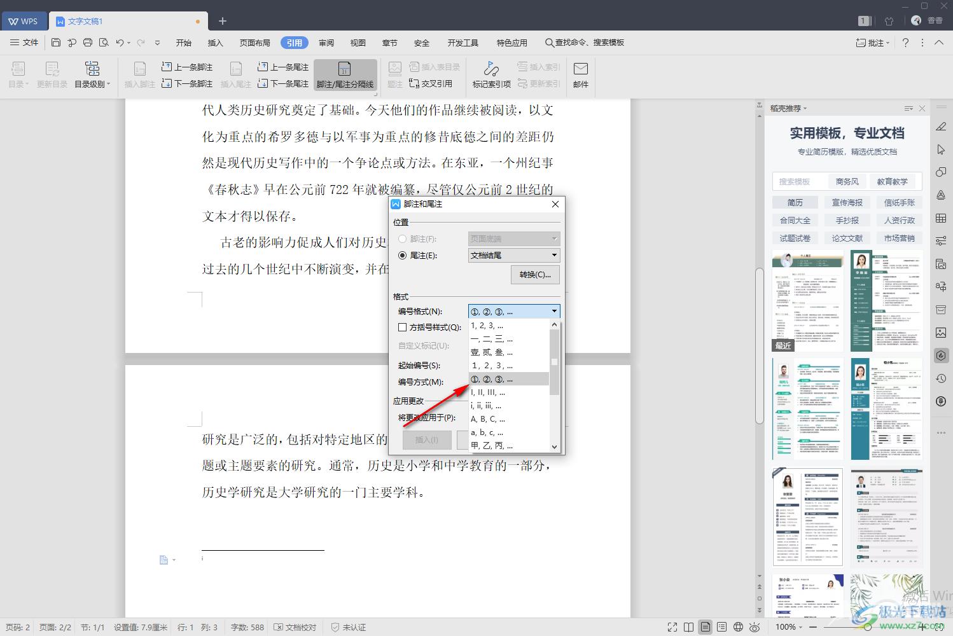Screen dimensions: 953x636
Task: Select the Footnote (脚注) radio button
Action: point(402,238)
